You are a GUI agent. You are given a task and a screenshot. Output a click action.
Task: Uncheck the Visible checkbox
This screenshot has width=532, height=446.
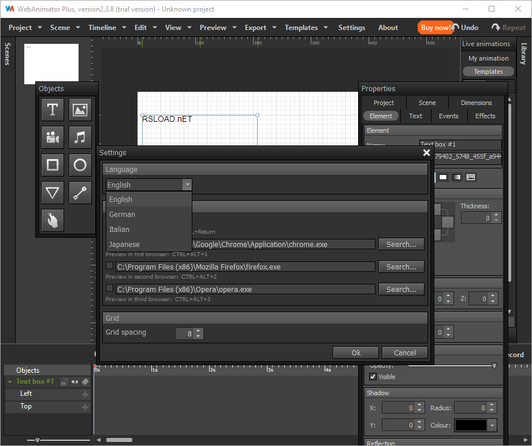tap(373, 377)
